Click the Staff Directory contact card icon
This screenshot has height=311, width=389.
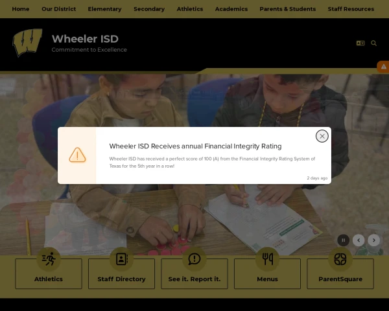(122, 259)
